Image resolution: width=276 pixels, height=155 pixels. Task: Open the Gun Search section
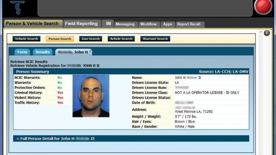(x=91, y=39)
